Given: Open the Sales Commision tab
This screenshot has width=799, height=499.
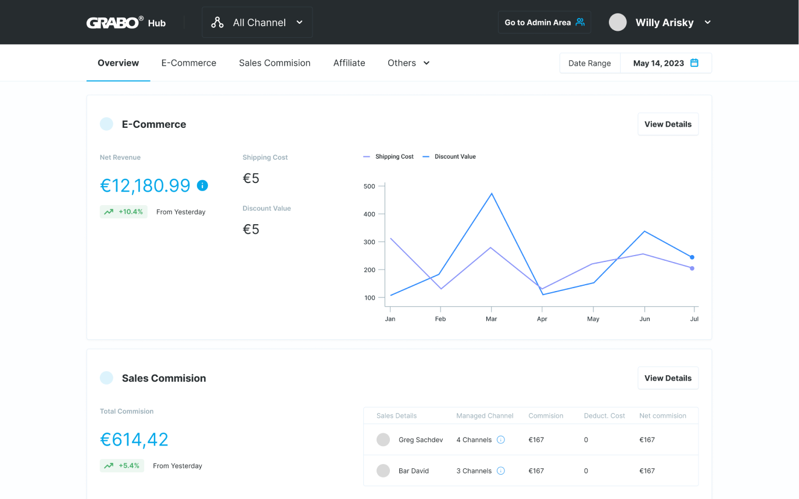Looking at the screenshot, I should [274, 63].
